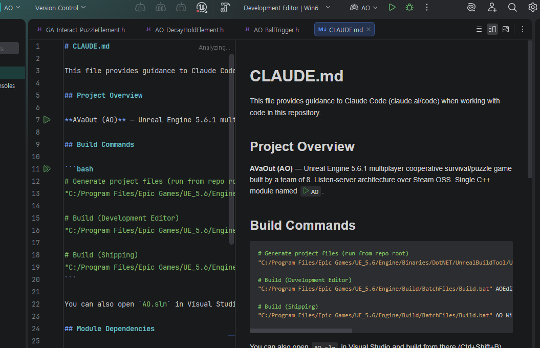The width and height of the screenshot is (540, 348).
Task: Click 'Project Overview' heading in preview
Action: coord(302,147)
